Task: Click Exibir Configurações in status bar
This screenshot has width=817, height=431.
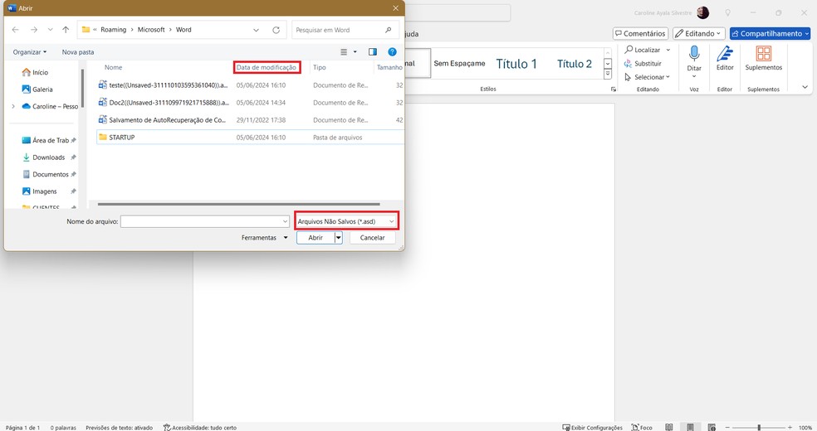Action: click(x=593, y=428)
